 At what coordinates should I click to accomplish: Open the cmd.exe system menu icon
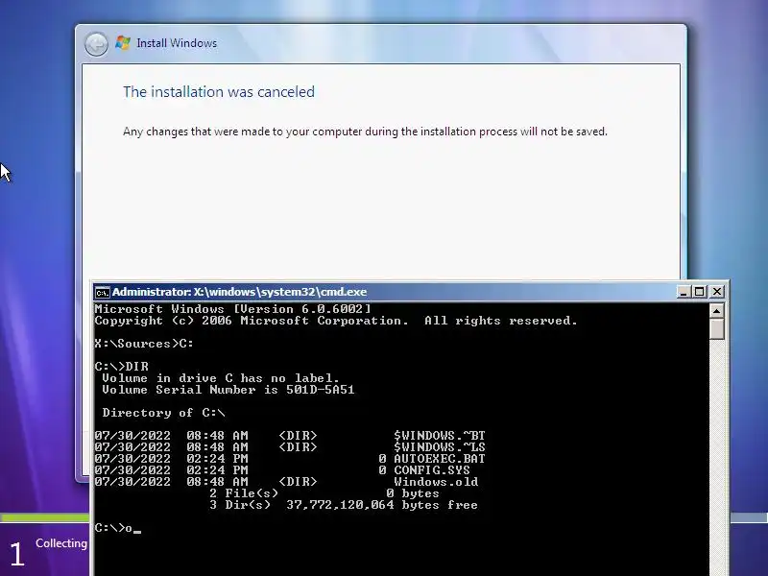pos(102,293)
